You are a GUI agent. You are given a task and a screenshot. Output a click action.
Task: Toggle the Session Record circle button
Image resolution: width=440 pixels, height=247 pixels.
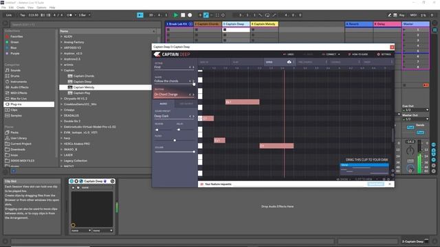[x=223, y=15]
